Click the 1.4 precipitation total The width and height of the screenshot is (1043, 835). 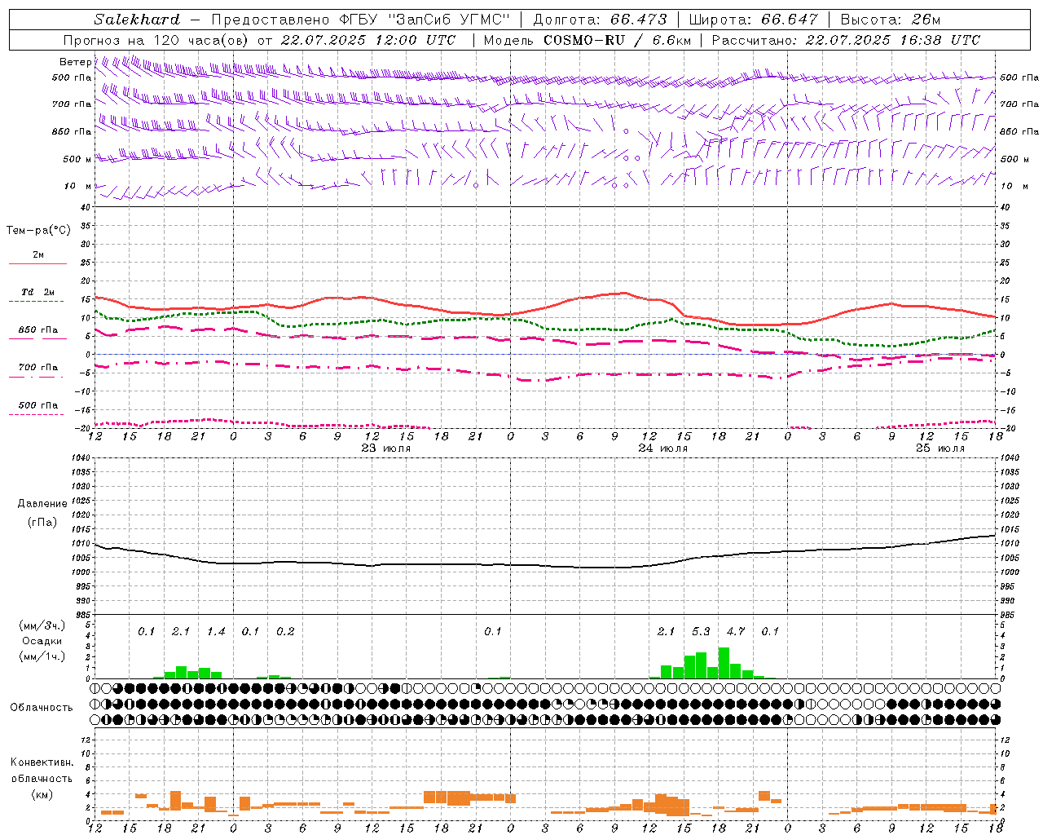click(x=216, y=631)
